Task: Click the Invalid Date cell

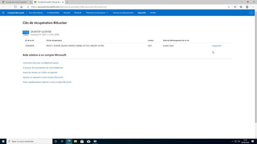Action: pos(168,46)
